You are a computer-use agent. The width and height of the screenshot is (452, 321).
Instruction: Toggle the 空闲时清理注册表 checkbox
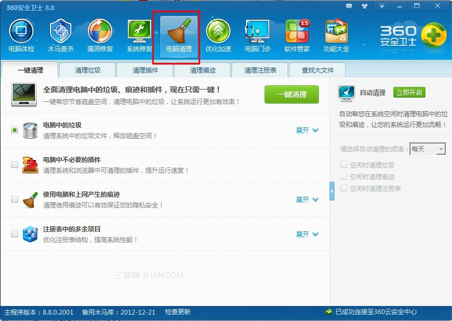click(343, 188)
